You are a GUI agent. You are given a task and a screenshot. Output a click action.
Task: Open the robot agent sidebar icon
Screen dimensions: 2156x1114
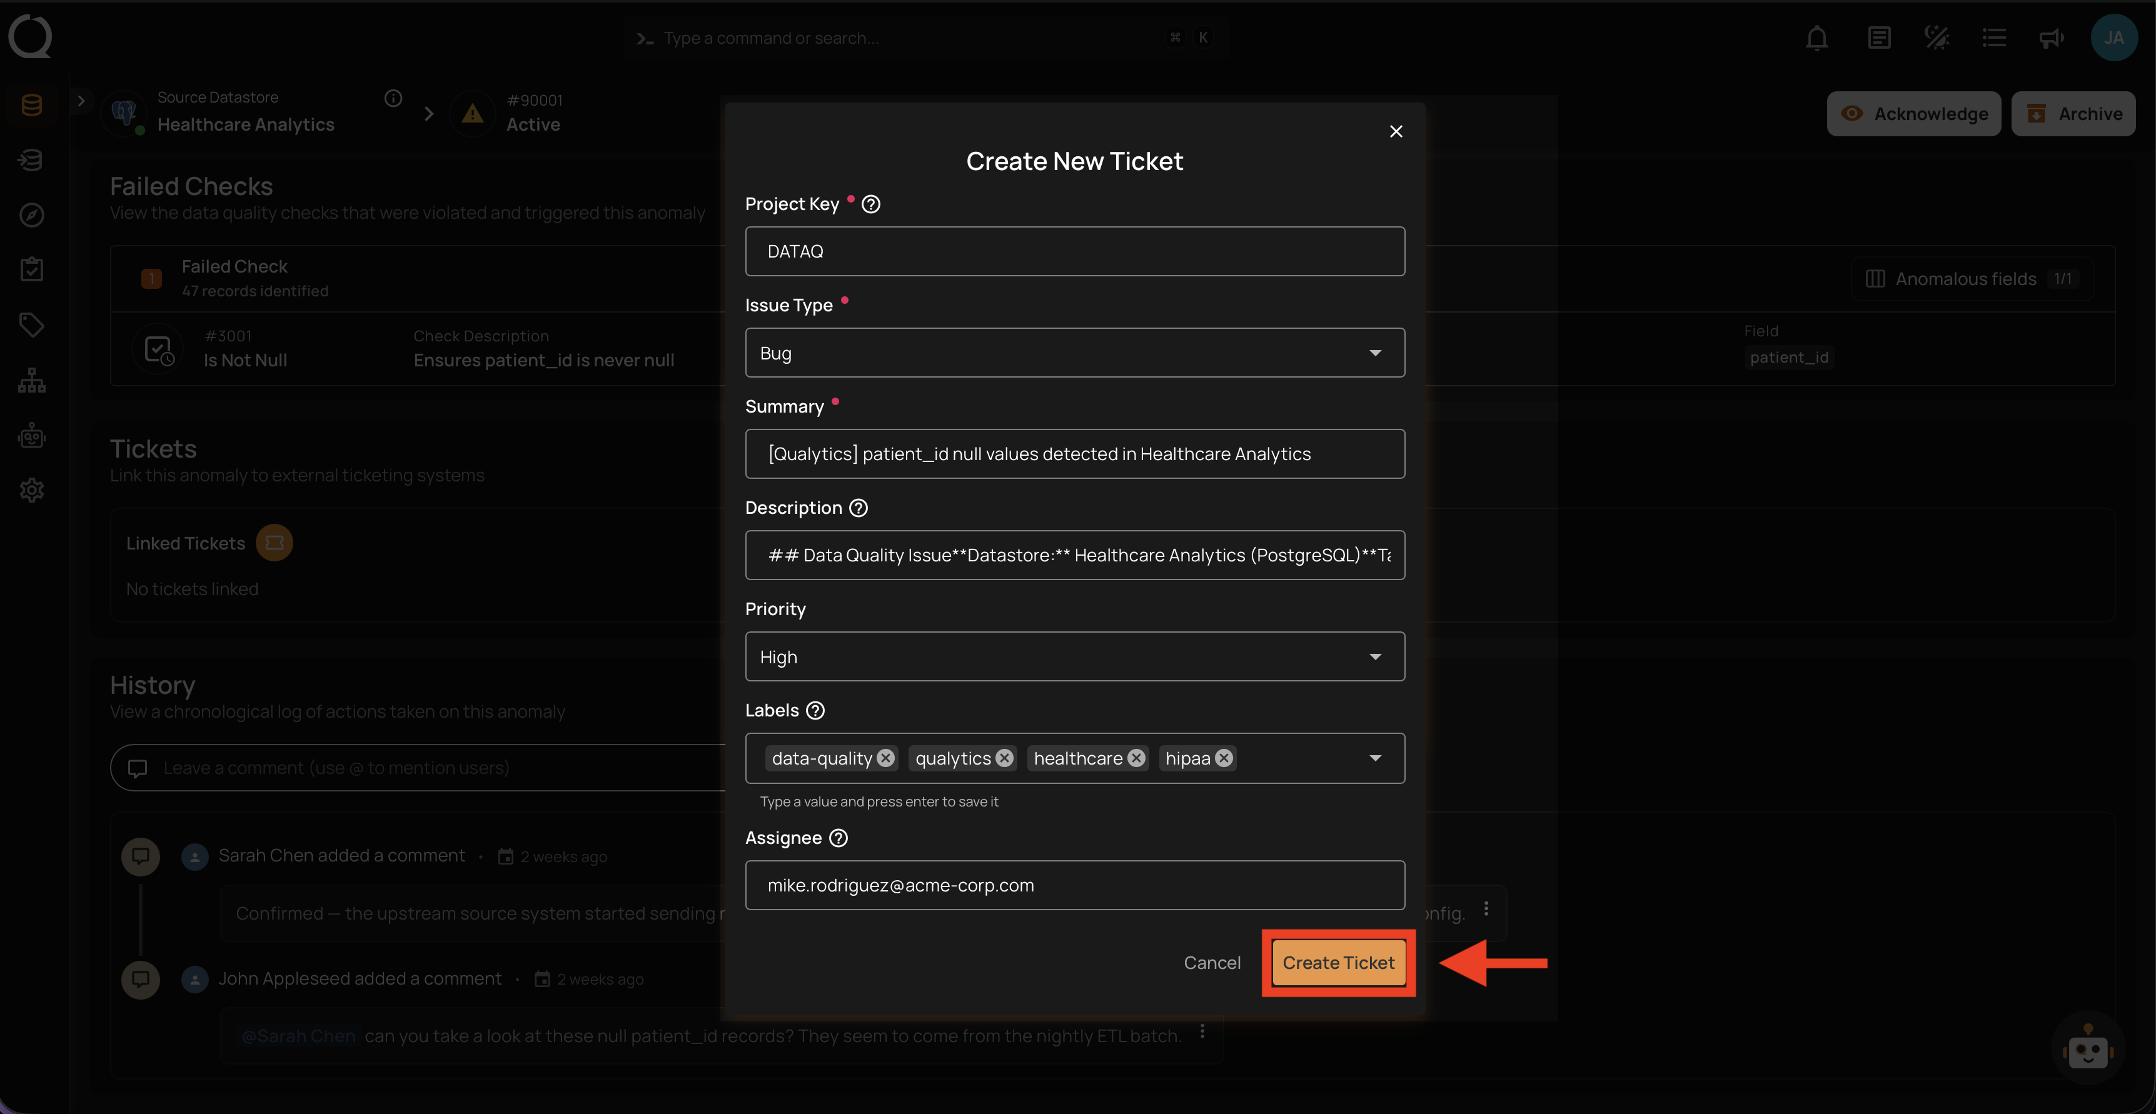pyautogui.click(x=32, y=435)
